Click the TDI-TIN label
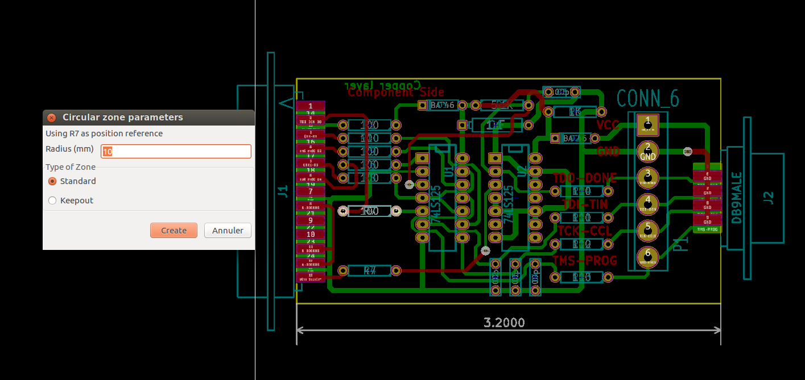 tap(585, 204)
